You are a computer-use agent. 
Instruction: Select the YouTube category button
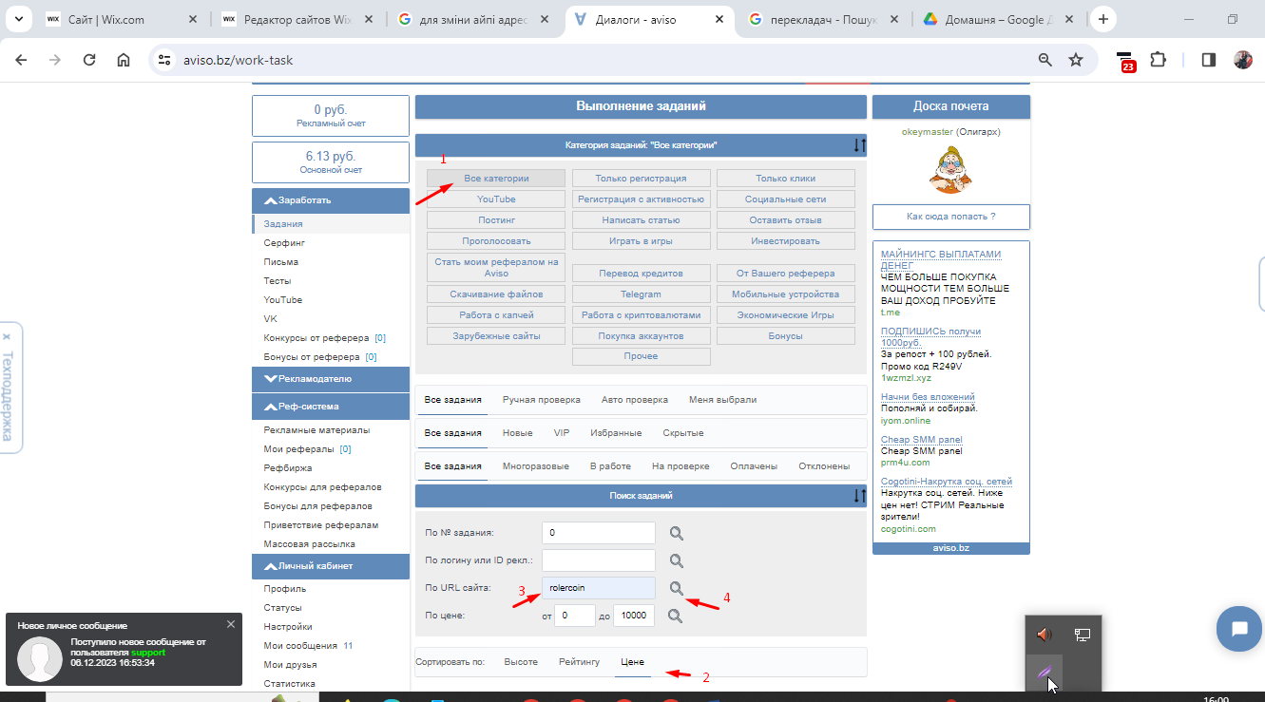(496, 199)
